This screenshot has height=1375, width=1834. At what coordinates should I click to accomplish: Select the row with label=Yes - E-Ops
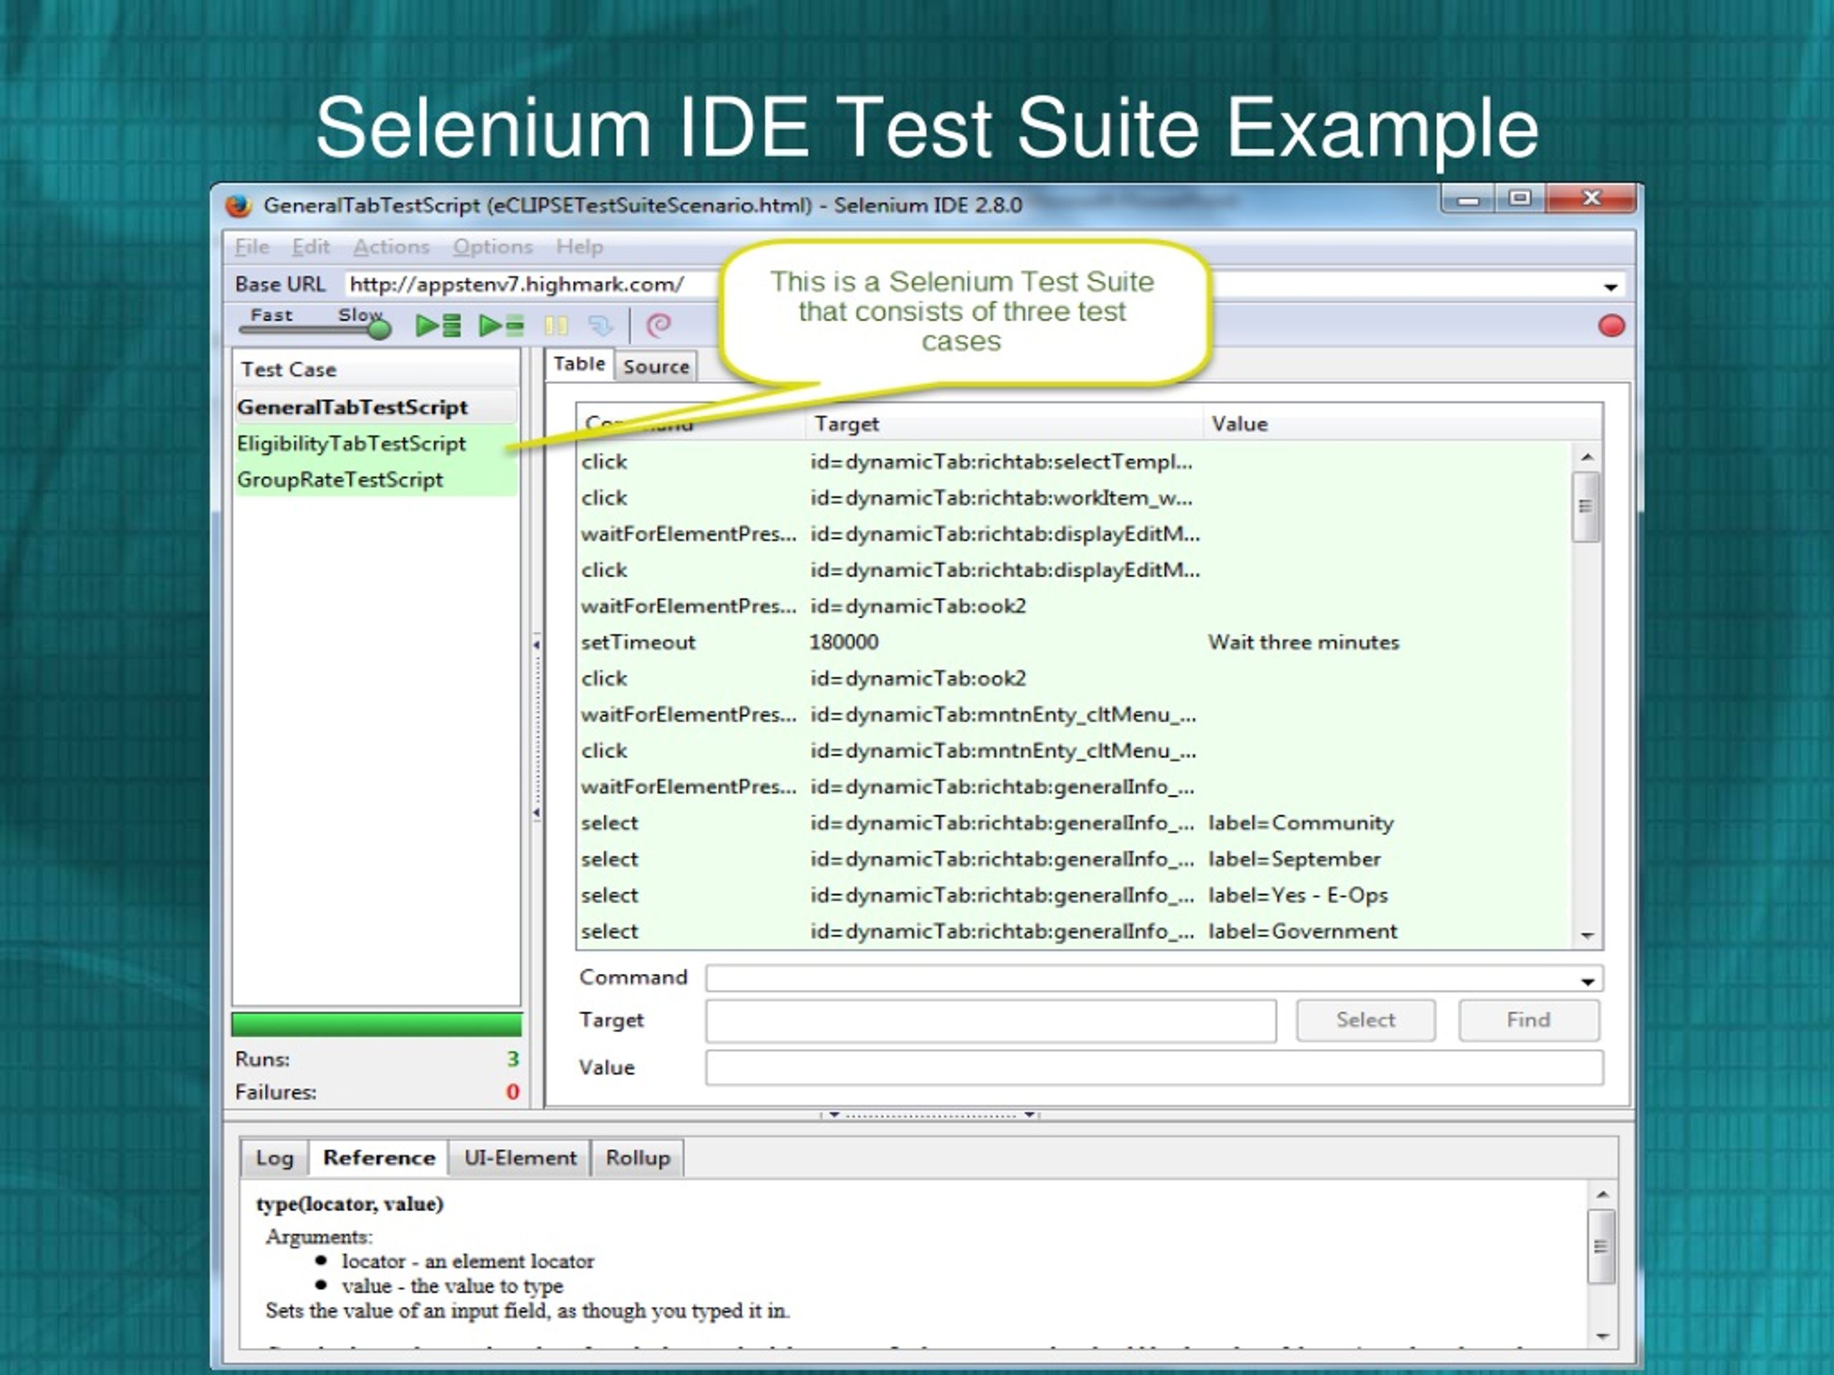pos(1074,895)
